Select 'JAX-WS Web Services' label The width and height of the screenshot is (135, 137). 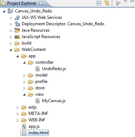coord(42,17)
